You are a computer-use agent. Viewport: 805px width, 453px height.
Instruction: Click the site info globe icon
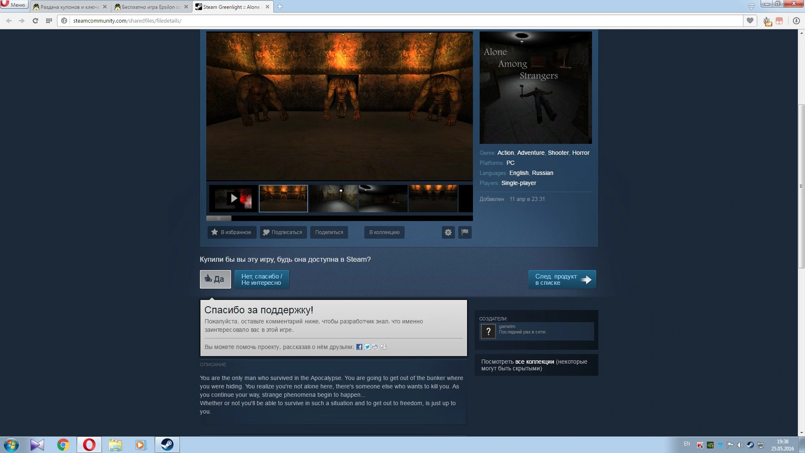pyautogui.click(x=64, y=21)
